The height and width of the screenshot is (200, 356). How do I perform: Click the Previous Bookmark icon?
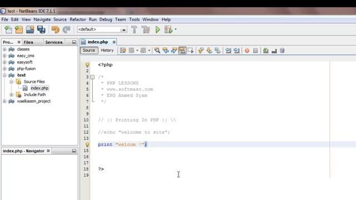click(x=201, y=51)
